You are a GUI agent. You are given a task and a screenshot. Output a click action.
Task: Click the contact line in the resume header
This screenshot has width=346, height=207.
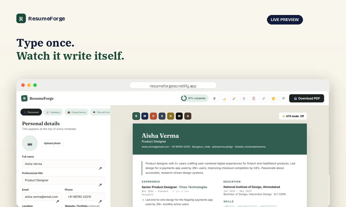point(204,147)
